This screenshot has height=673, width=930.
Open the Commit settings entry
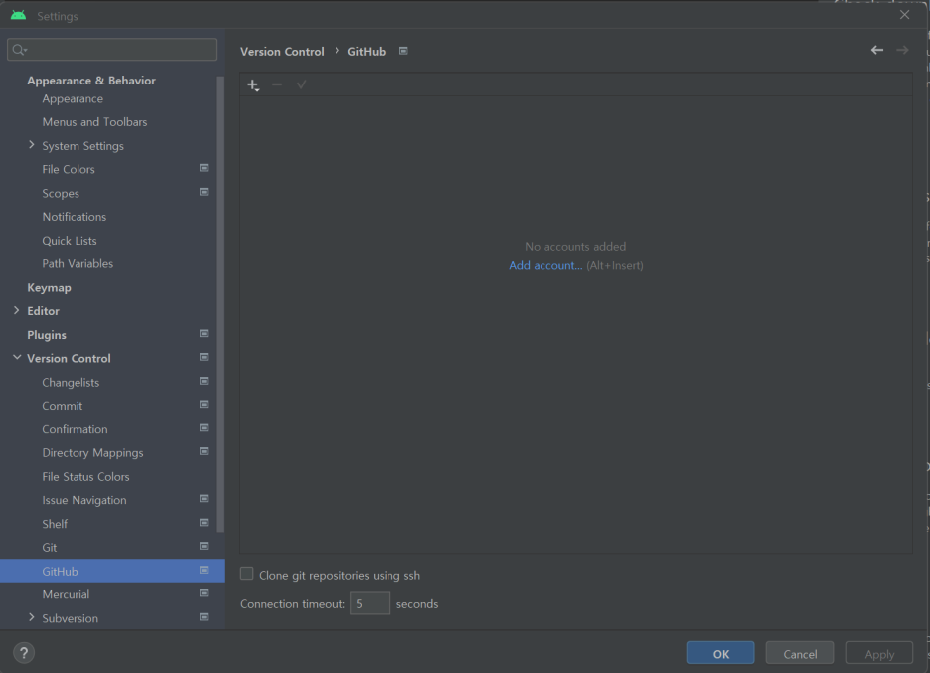click(63, 406)
